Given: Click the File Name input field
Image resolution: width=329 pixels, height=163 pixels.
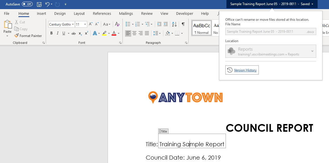Looking at the screenshot, I should [271, 32].
